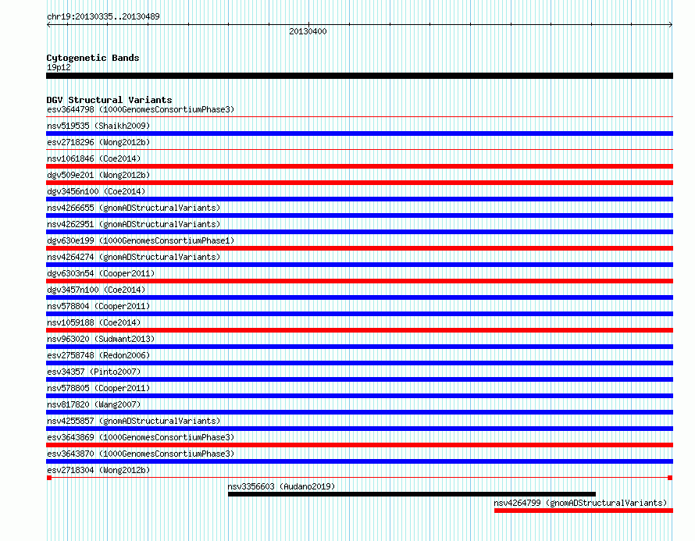Open variant nsv3356603 (Audano2019)
The width and height of the screenshot is (695, 541).
click(x=281, y=486)
